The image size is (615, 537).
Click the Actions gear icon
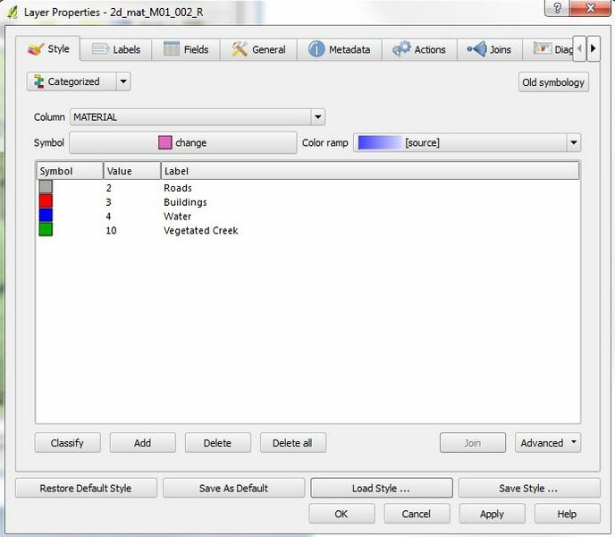(x=401, y=49)
